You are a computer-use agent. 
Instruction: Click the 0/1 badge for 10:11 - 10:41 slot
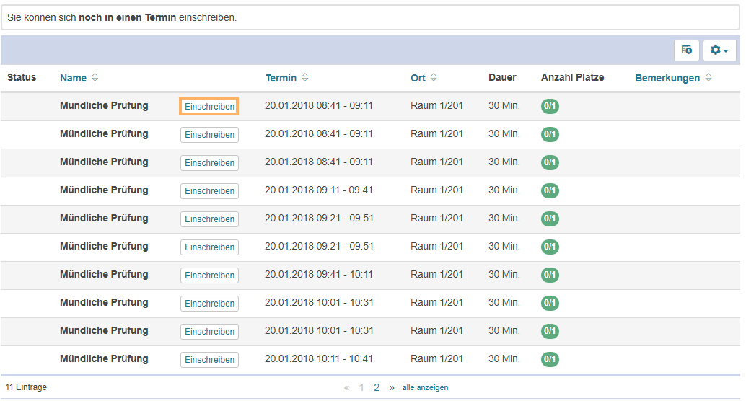click(x=550, y=359)
